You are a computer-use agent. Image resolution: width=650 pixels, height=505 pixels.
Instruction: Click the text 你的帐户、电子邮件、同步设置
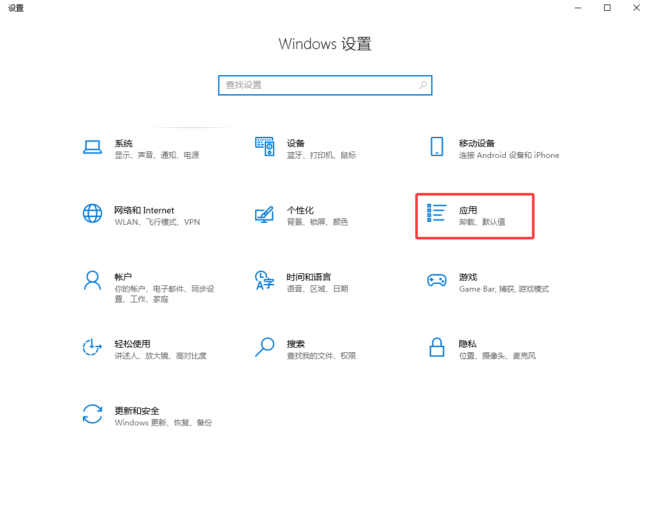pos(165,294)
